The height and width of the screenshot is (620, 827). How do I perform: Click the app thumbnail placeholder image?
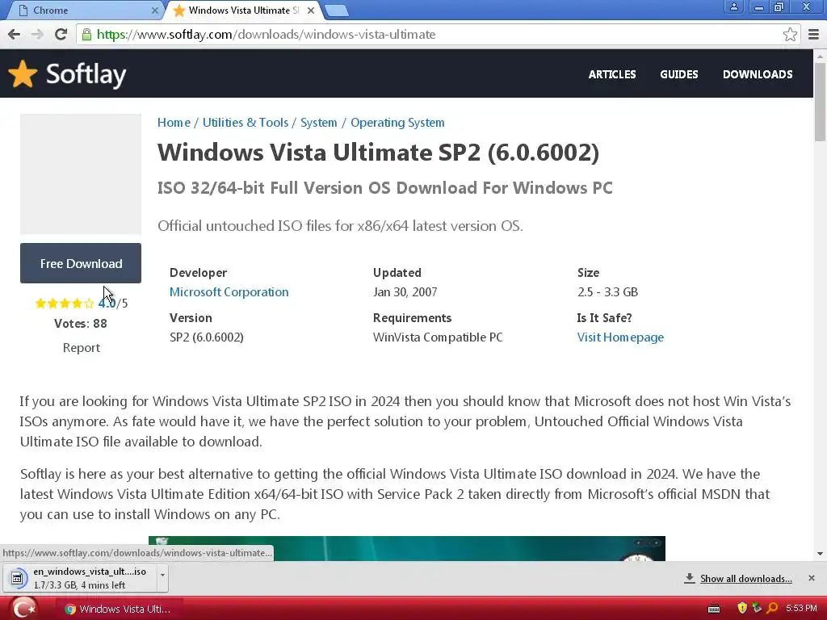(81, 174)
